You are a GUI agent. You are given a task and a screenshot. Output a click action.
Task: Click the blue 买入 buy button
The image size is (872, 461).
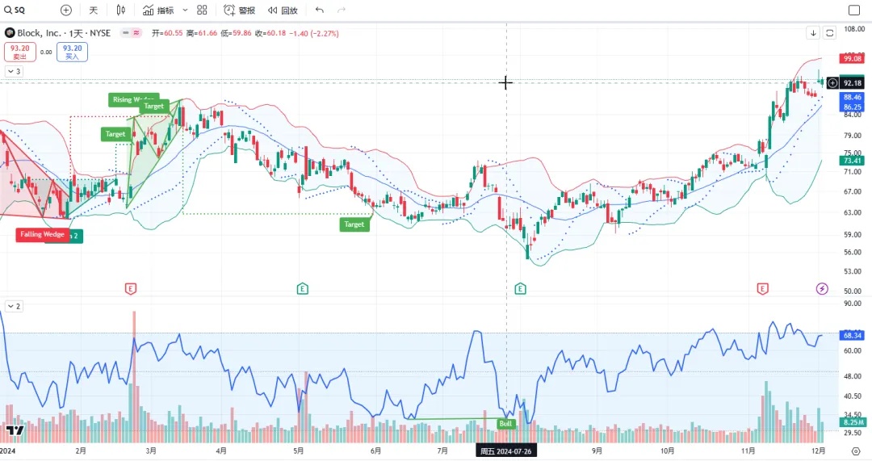tap(72, 52)
